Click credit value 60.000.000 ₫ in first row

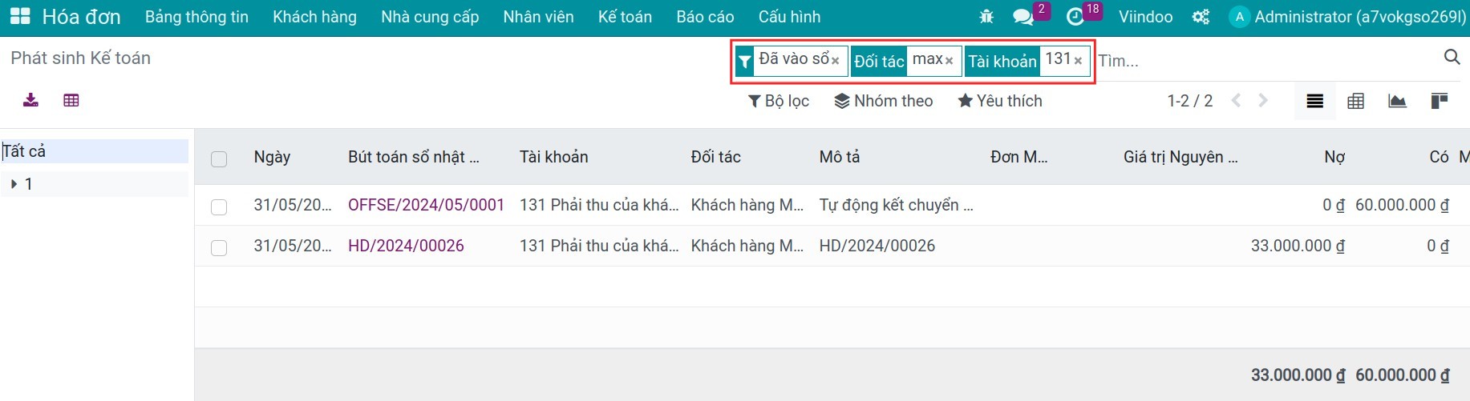tap(1402, 205)
